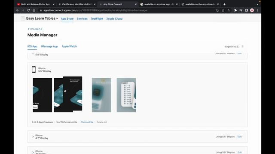This screenshot has width=275, height=154.
Task: Expand the iPhone 4.7" Display section
Action: pyautogui.click(x=33, y=137)
